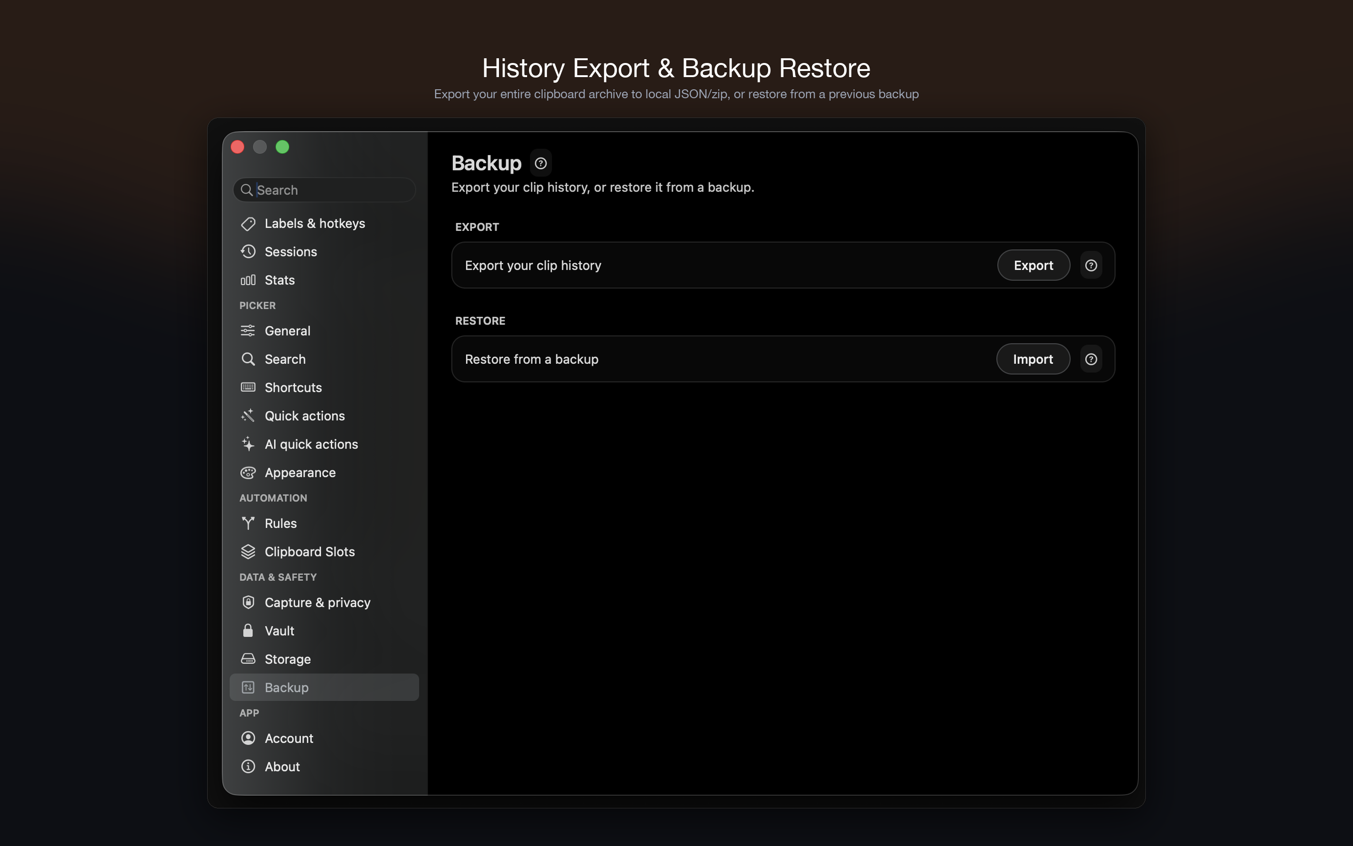The height and width of the screenshot is (846, 1353).
Task: Switch to the Appearance page
Action: (324, 473)
